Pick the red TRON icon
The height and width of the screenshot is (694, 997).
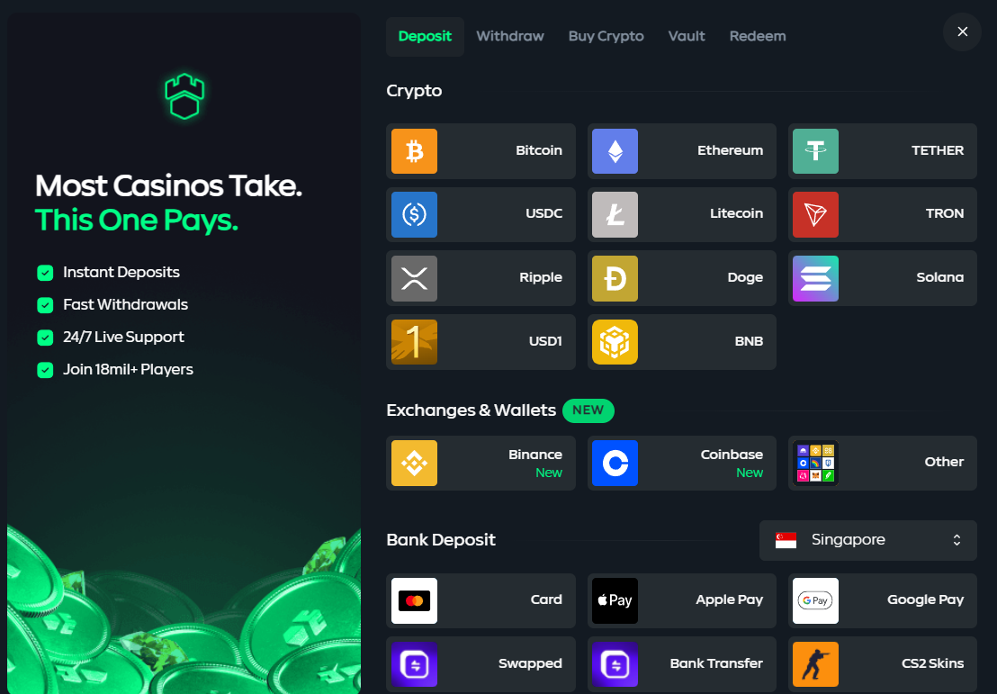coord(816,214)
